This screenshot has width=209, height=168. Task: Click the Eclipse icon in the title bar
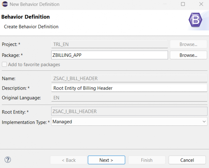tap(5, 4)
